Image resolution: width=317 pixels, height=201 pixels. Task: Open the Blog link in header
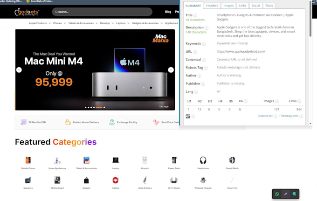[x=168, y=12]
